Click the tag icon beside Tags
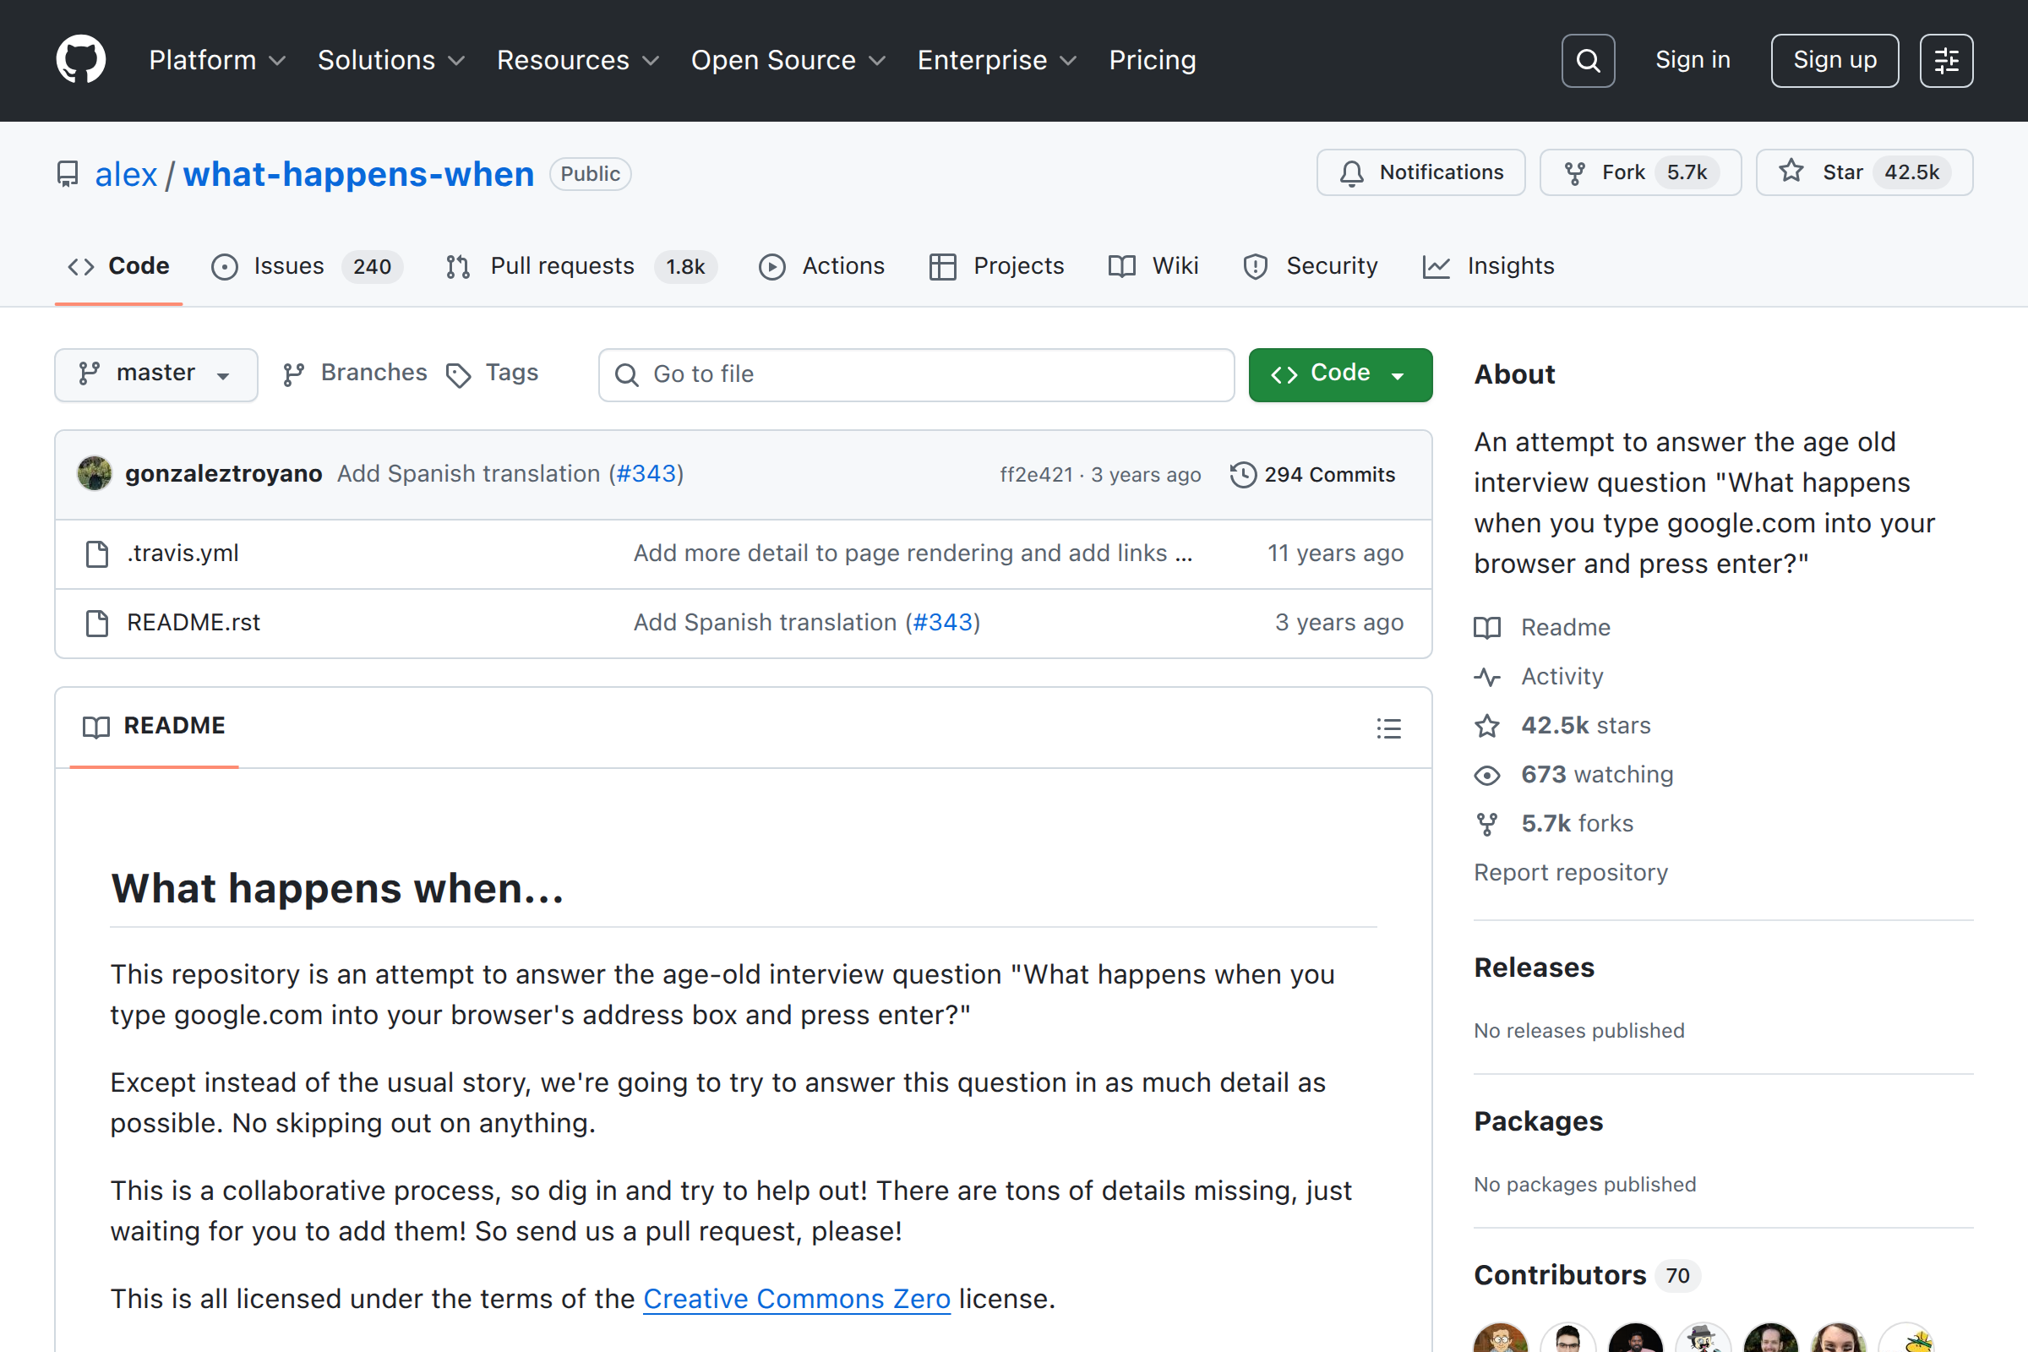 click(x=458, y=374)
